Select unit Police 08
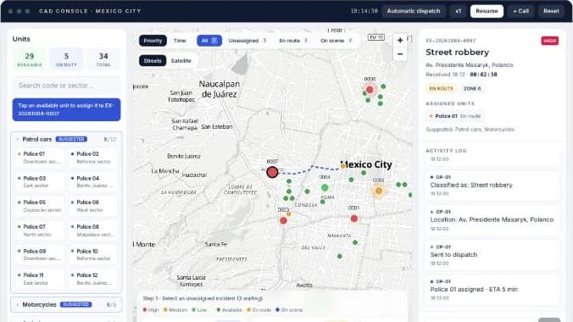 click(93, 230)
